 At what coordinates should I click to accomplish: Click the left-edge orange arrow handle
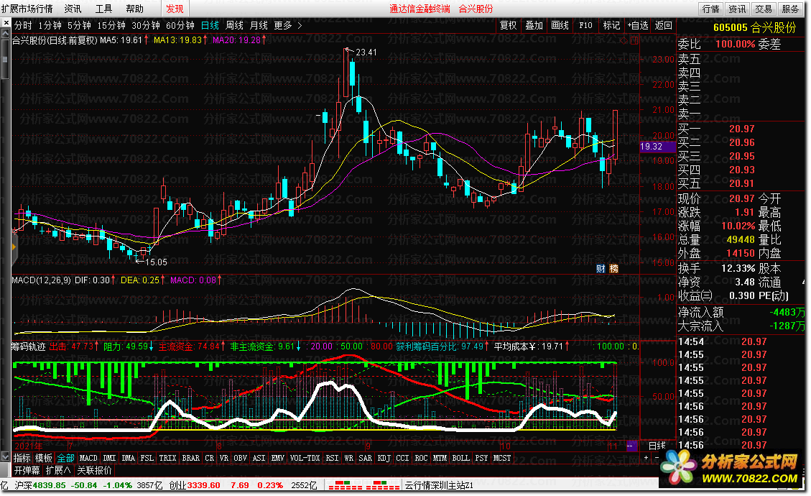14,247
